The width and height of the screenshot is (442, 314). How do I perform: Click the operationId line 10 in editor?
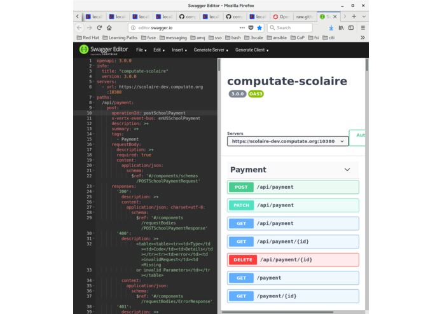(148, 113)
